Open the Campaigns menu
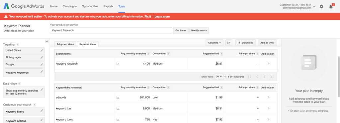The height and width of the screenshot is (123, 340). pos(70,6)
